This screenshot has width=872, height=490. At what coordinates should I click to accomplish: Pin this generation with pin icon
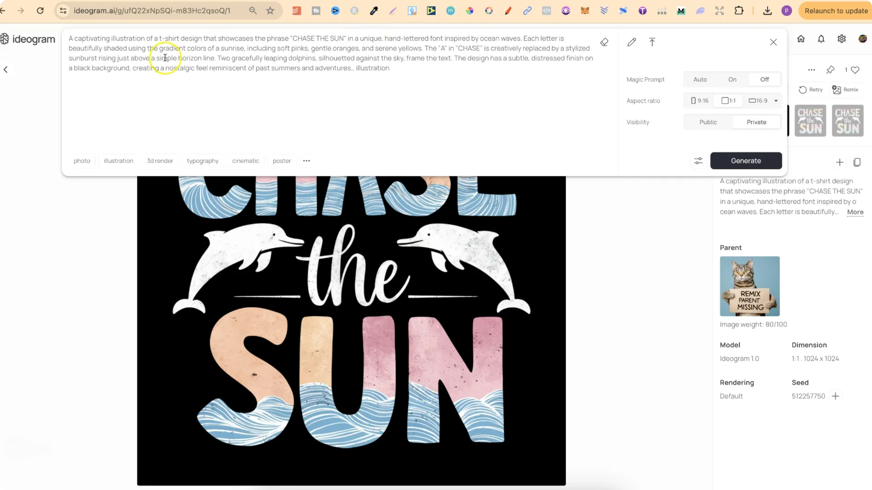830,70
